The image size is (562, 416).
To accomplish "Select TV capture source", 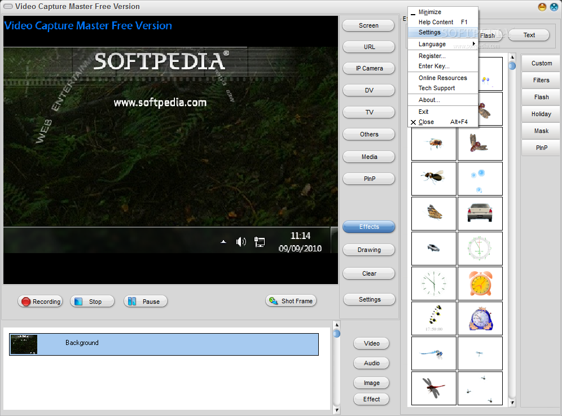I will pyautogui.click(x=368, y=112).
